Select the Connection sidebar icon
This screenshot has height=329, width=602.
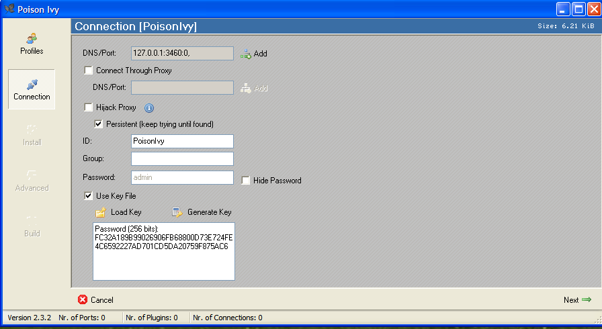click(x=32, y=89)
